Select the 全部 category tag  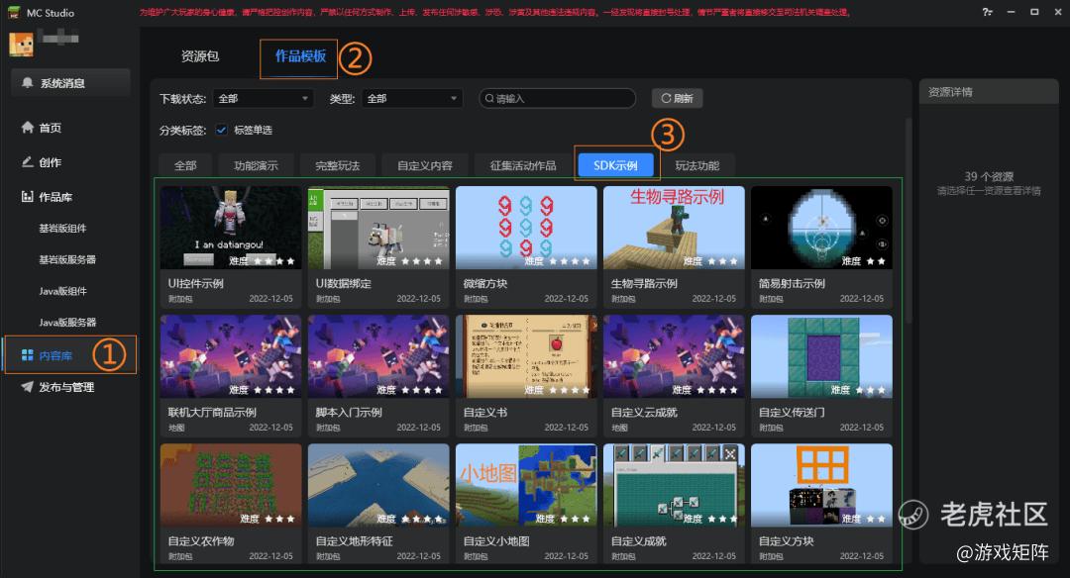tap(185, 165)
